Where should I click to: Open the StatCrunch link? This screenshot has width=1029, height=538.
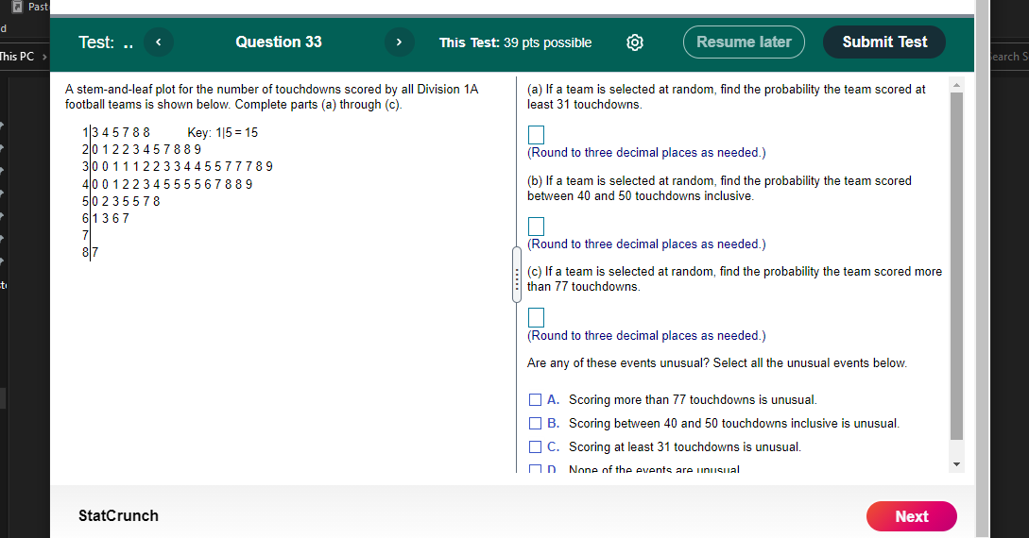119,515
